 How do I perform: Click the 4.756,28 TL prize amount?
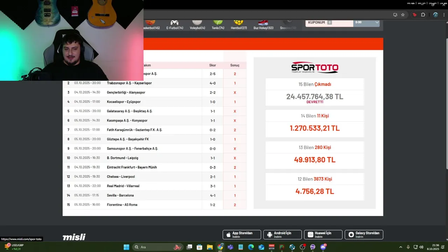pyautogui.click(x=315, y=191)
